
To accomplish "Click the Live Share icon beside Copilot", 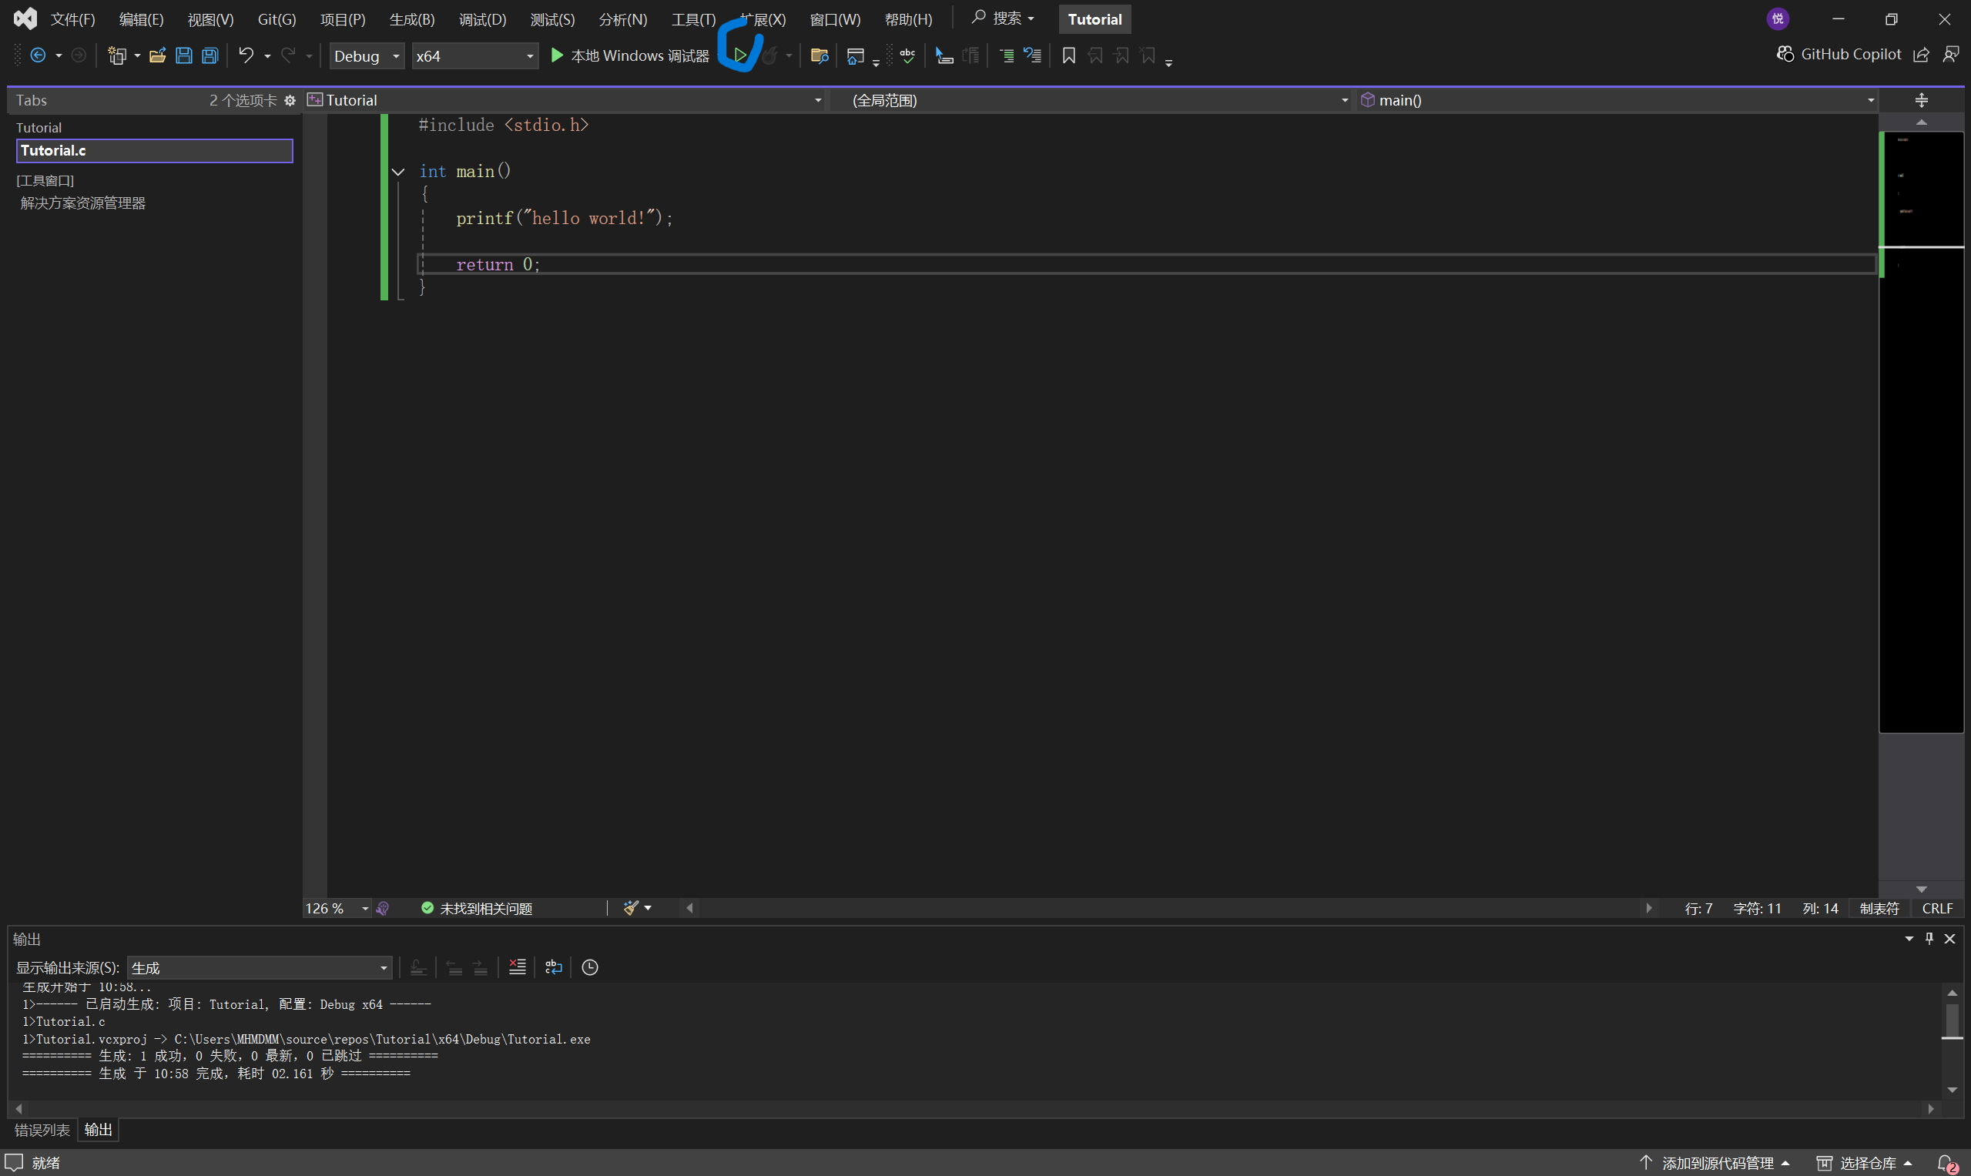I will click(1921, 54).
